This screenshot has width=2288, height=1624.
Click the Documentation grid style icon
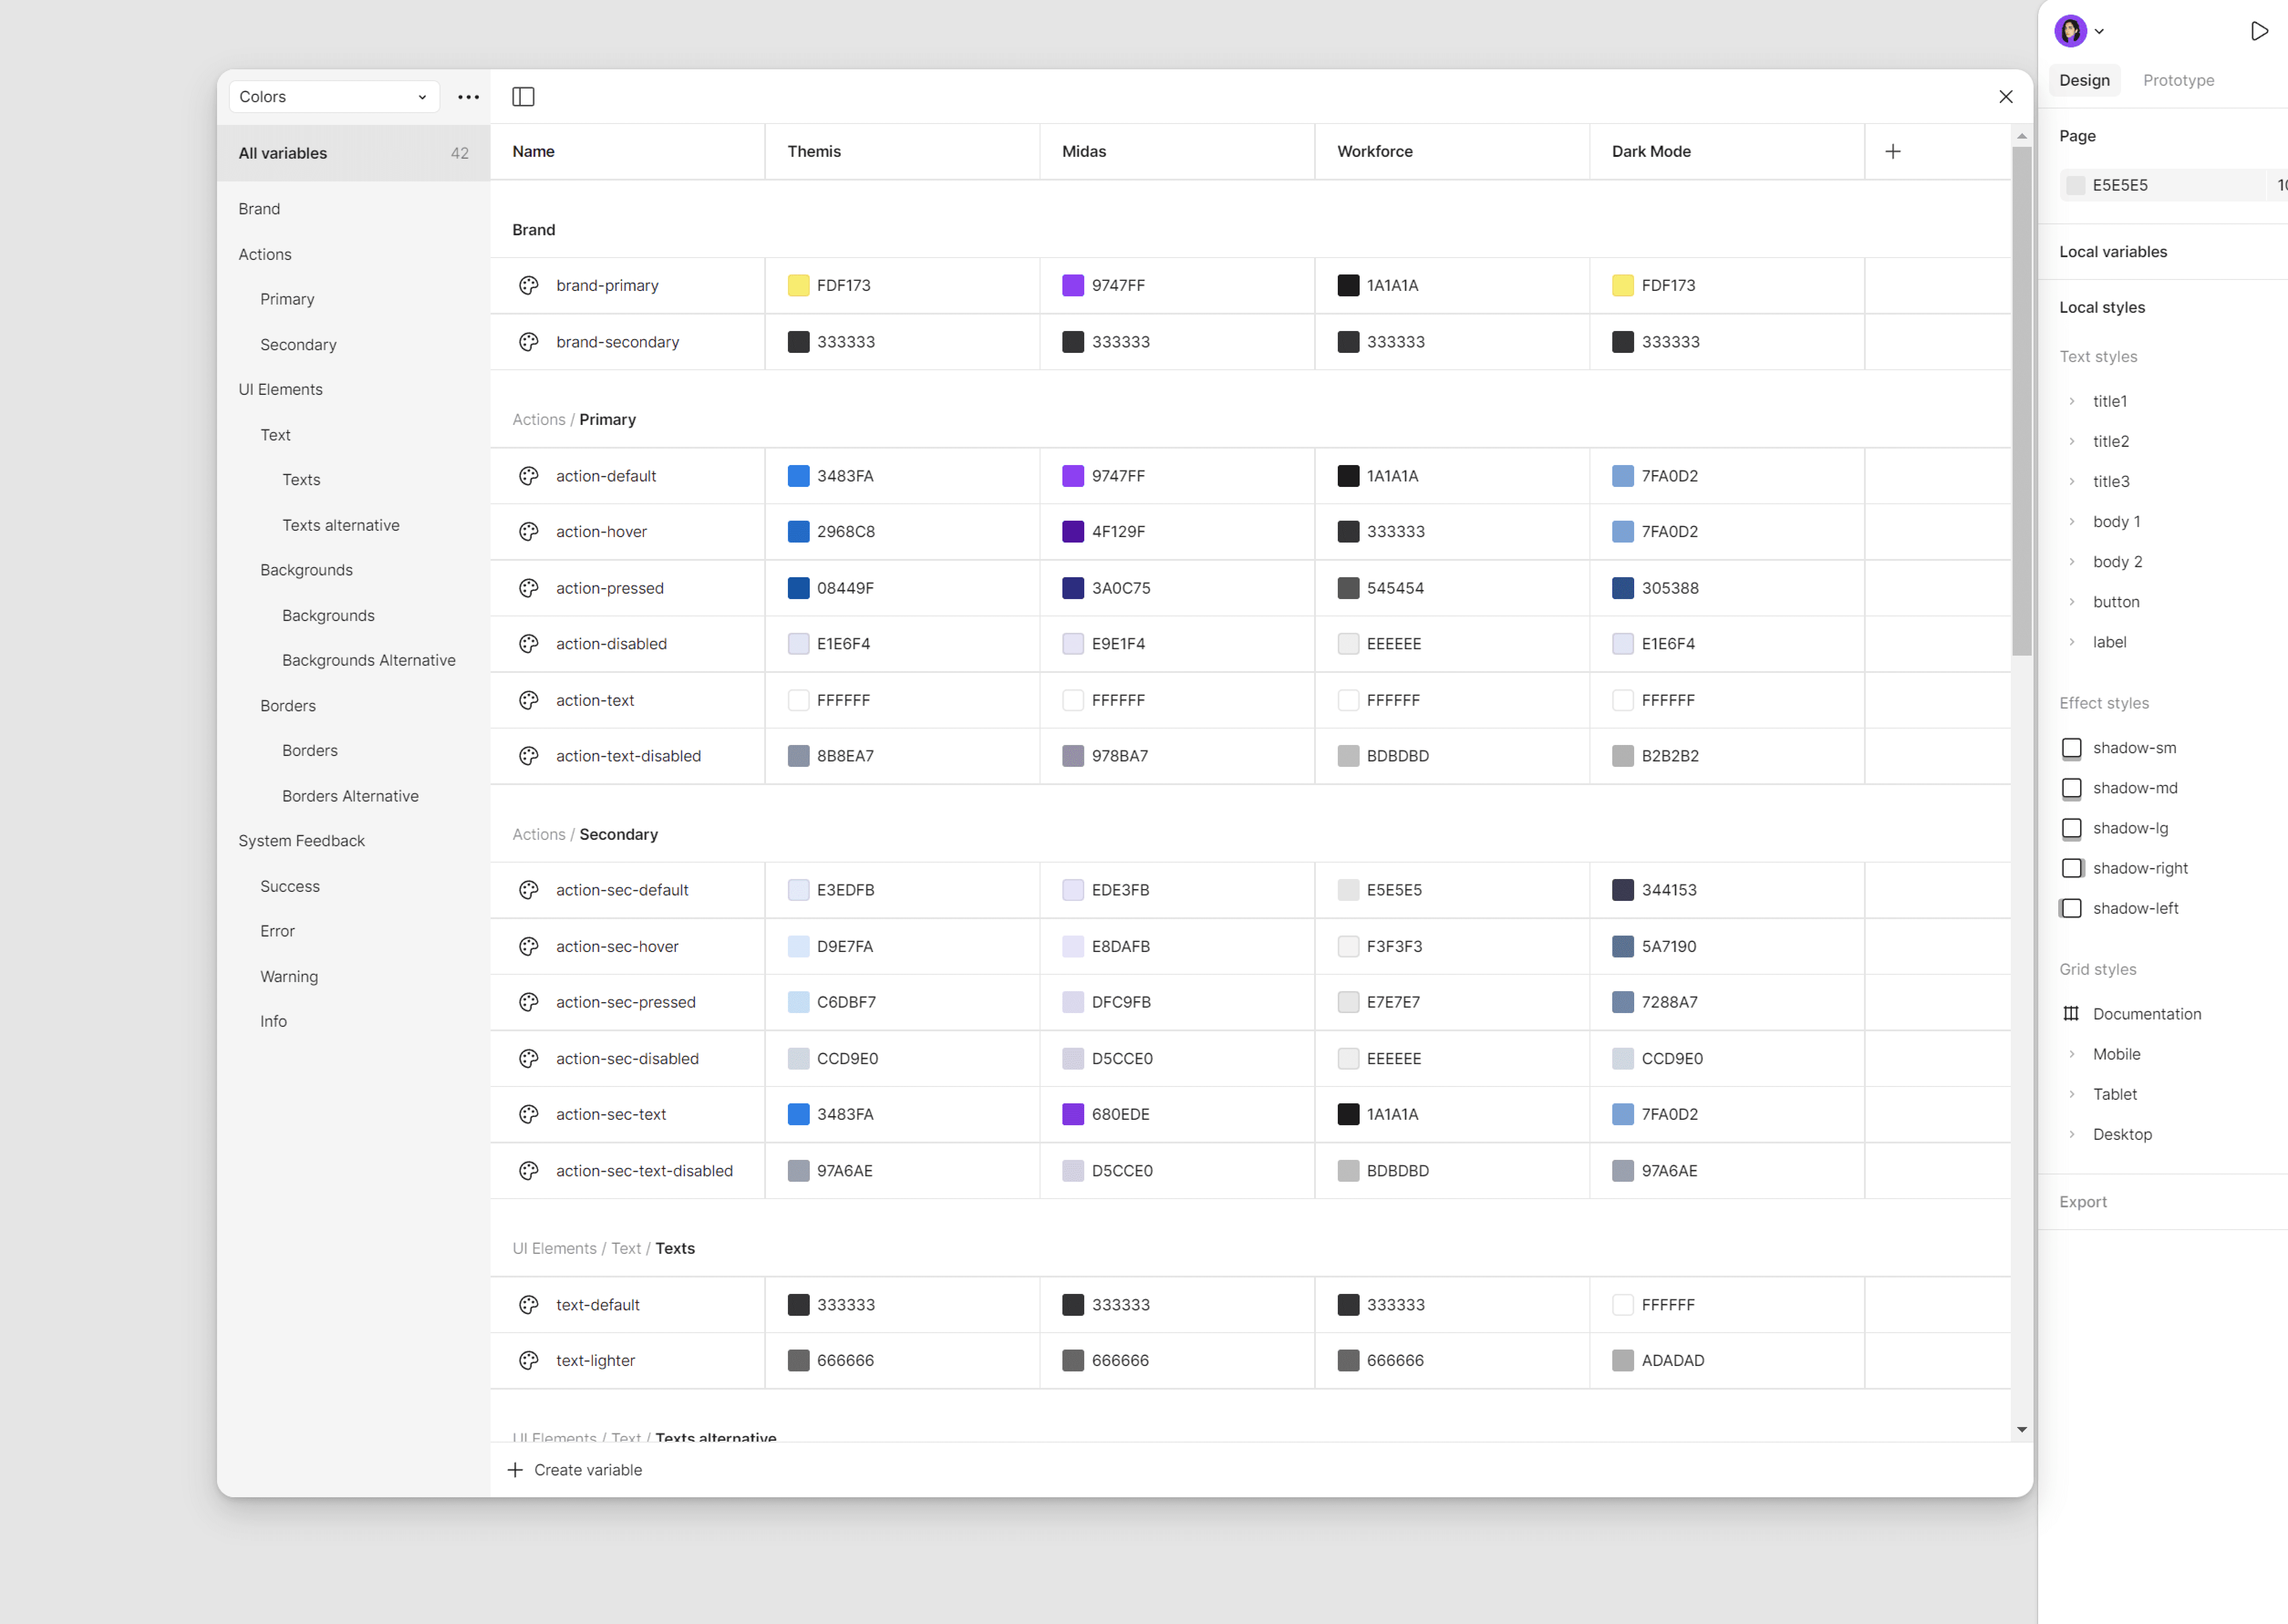pos(2071,1014)
